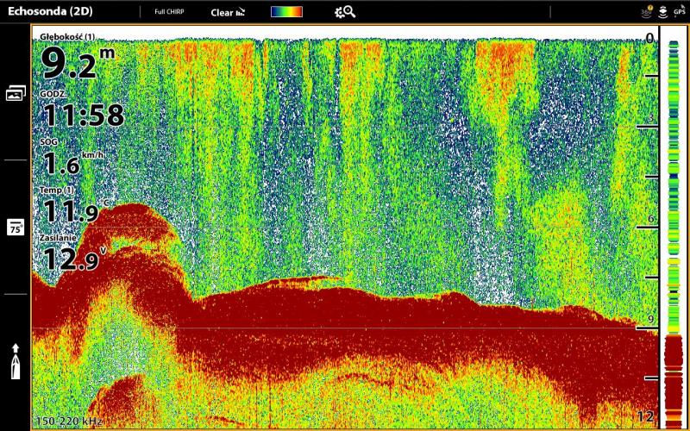This screenshot has height=431, width=690.
Task: Tap the boat position icon
Action: pos(16,361)
